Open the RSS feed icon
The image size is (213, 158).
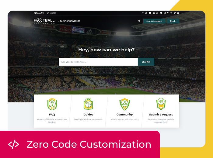click(x=178, y=13)
